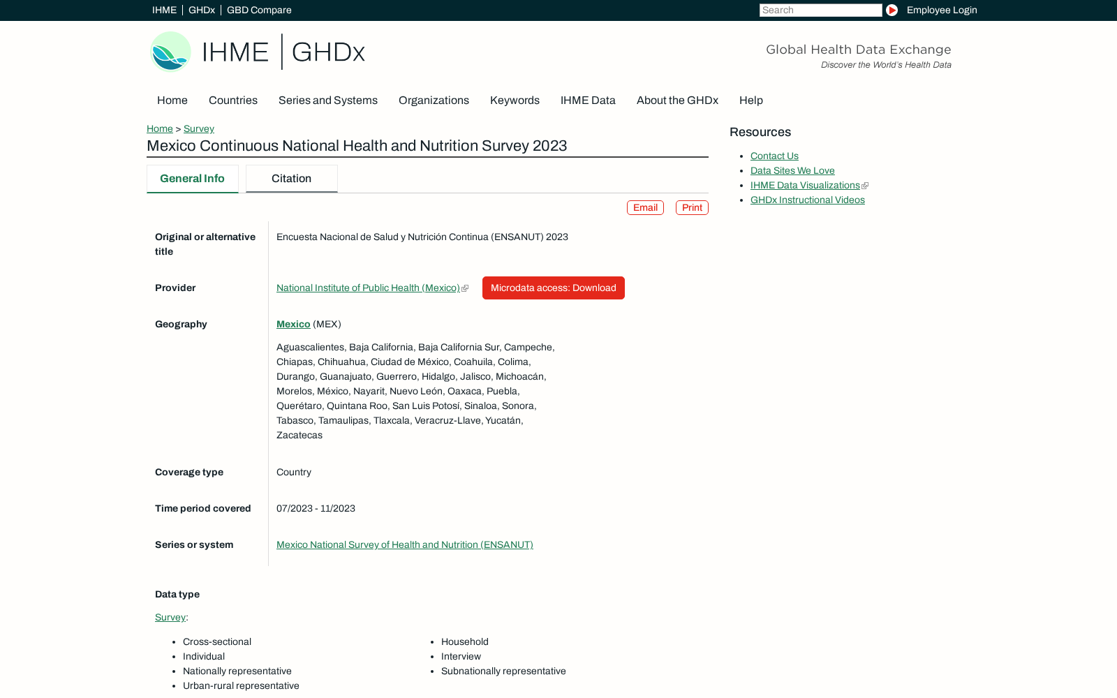Click the Email button
The height and width of the screenshot is (698, 1117).
coord(645,207)
